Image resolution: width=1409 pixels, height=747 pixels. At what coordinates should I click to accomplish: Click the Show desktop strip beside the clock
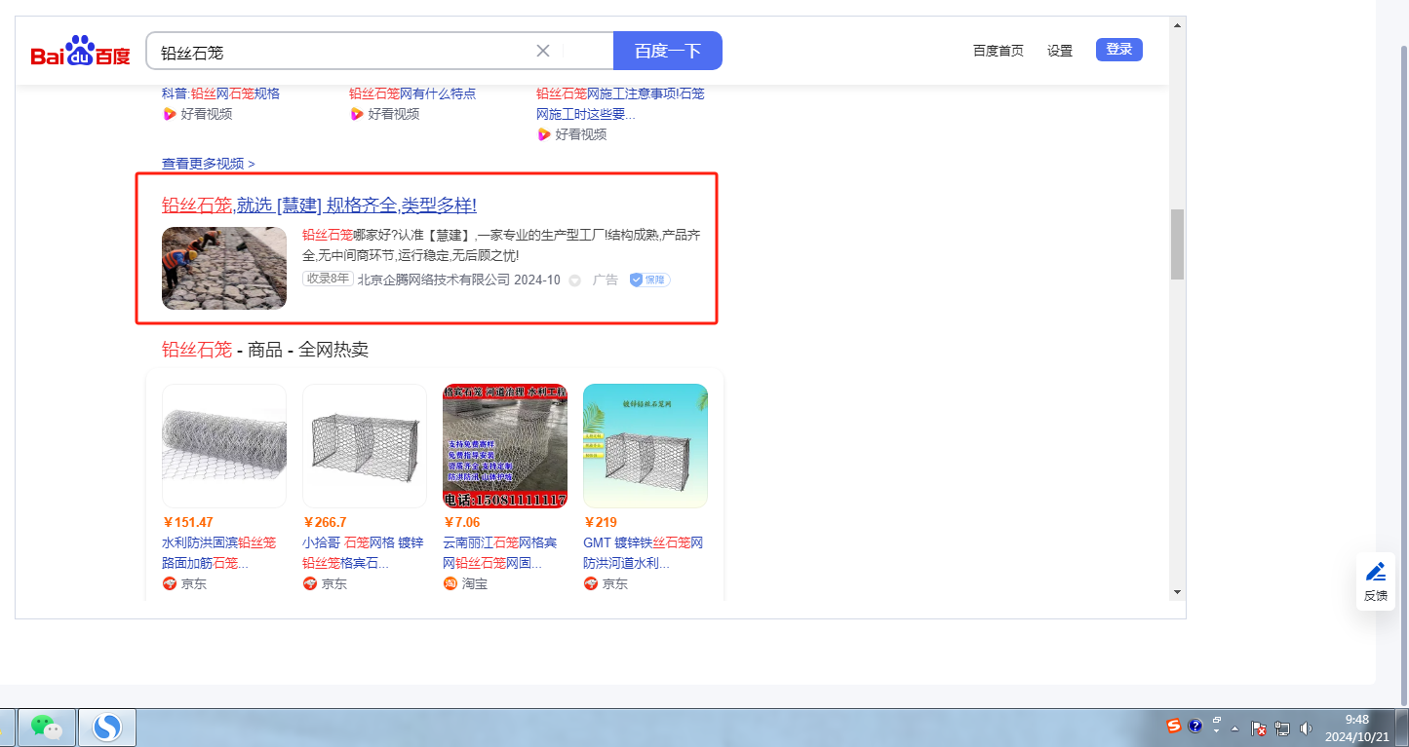pos(1401,728)
